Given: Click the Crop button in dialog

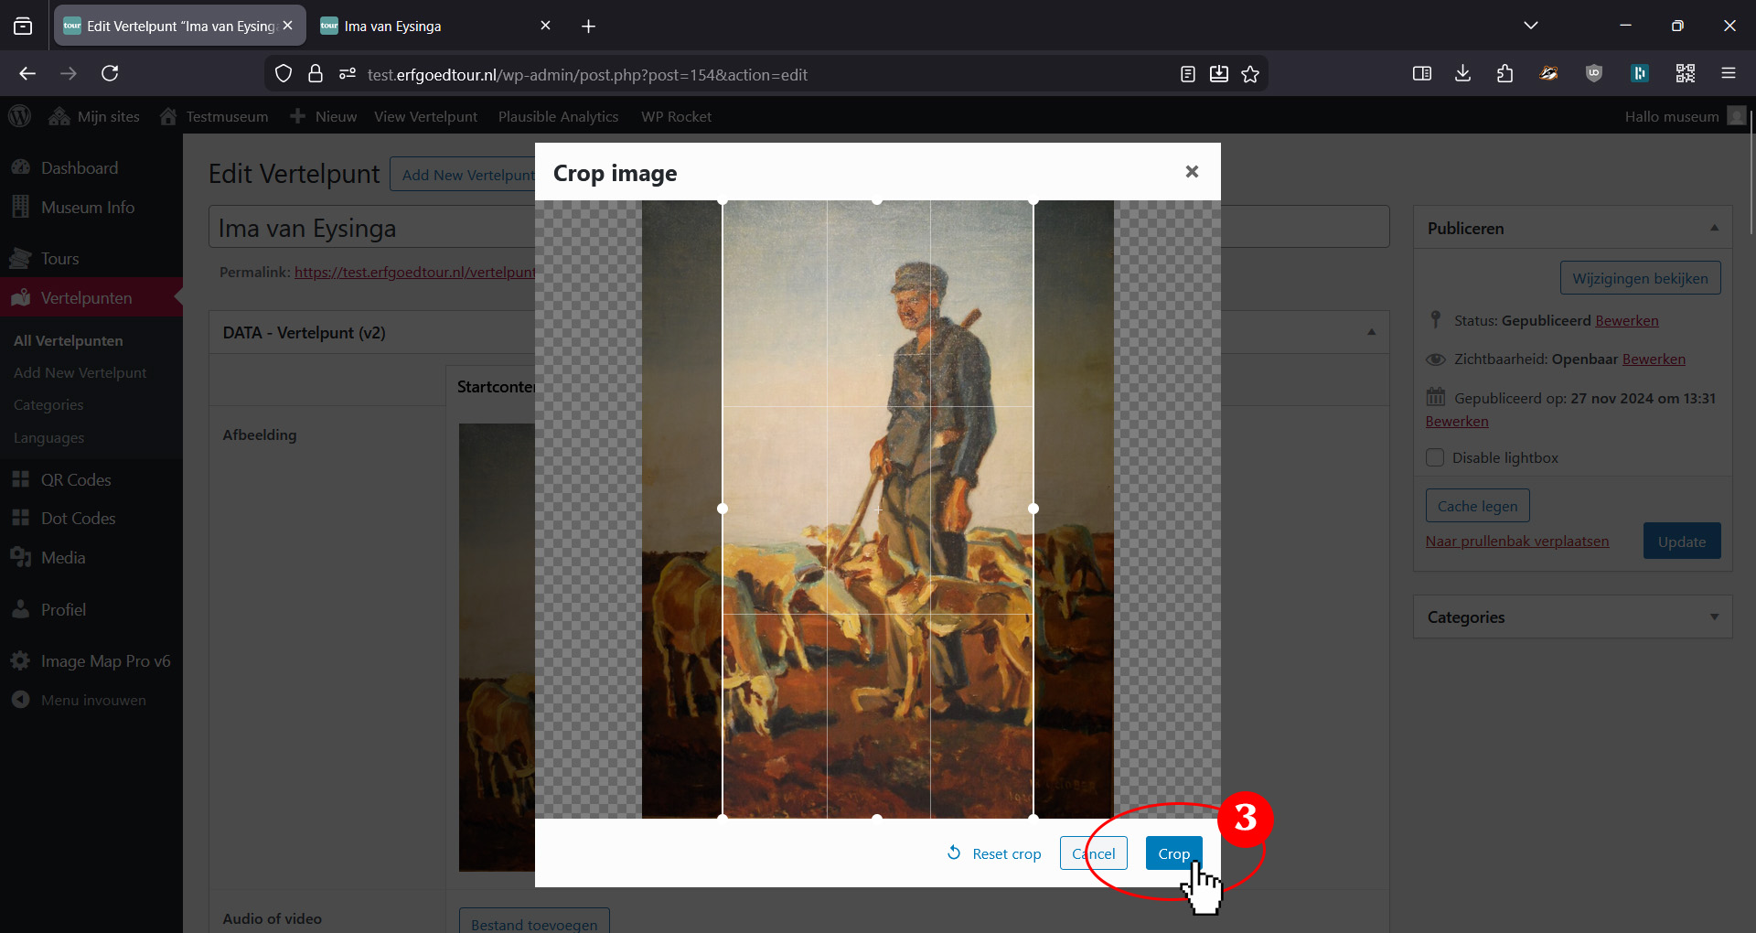Looking at the screenshot, I should click(1173, 853).
